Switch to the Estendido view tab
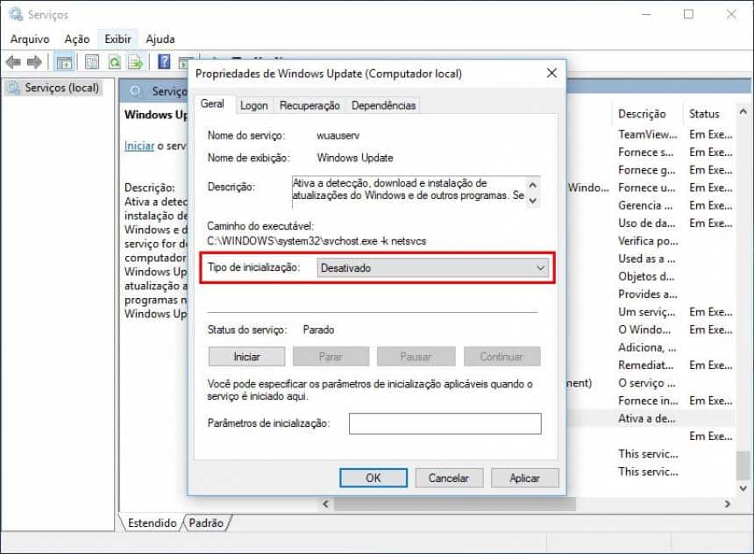754x554 pixels. tap(152, 522)
